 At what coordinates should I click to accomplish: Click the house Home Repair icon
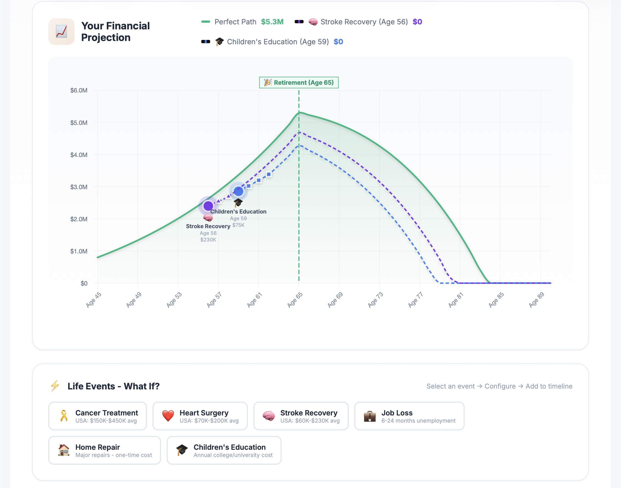[64, 450]
